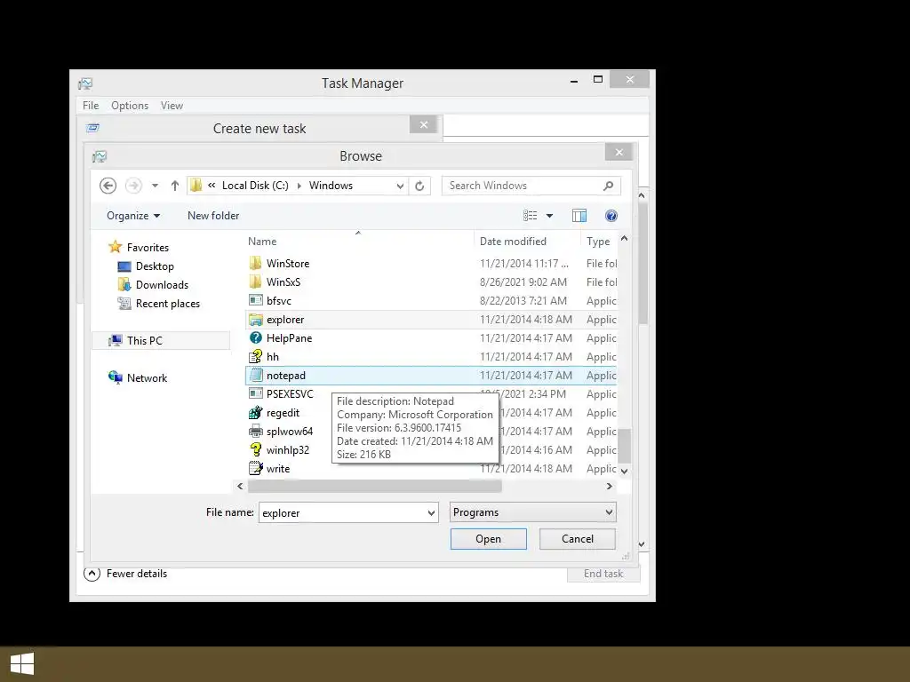
Task: Click the Open button
Action: (x=488, y=539)
